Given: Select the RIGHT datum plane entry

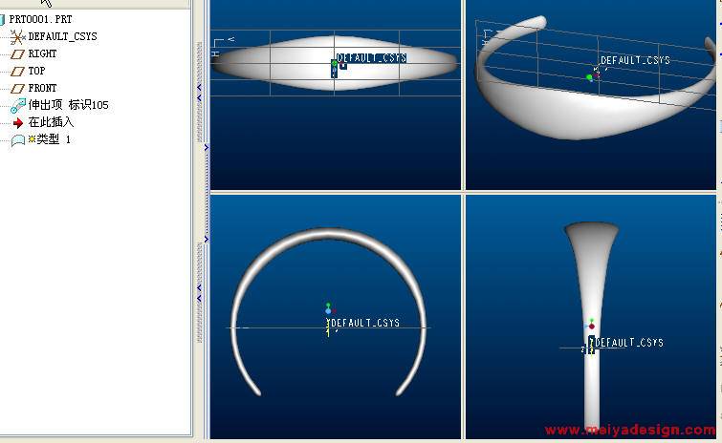Looking at the screenshot, I should [x=42, y=53].
